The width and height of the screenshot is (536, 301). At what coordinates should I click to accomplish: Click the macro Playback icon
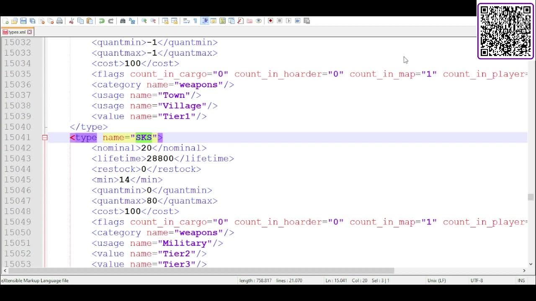tap(289, 21)
